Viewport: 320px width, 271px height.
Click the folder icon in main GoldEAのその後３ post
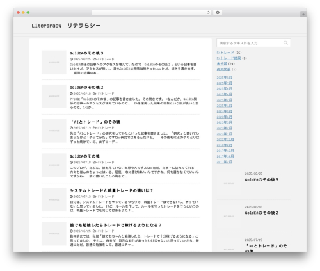94,59
